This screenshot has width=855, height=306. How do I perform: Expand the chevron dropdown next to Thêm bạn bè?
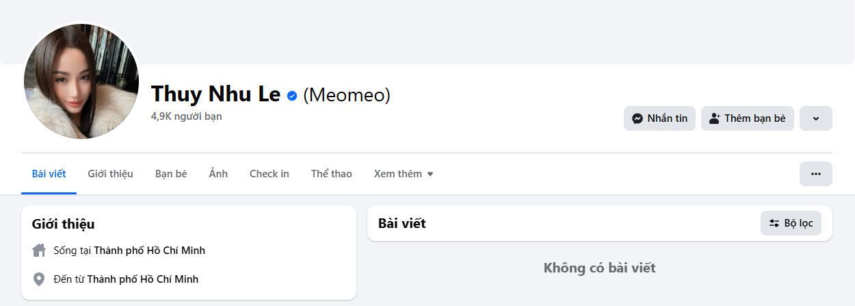[815, 118]
